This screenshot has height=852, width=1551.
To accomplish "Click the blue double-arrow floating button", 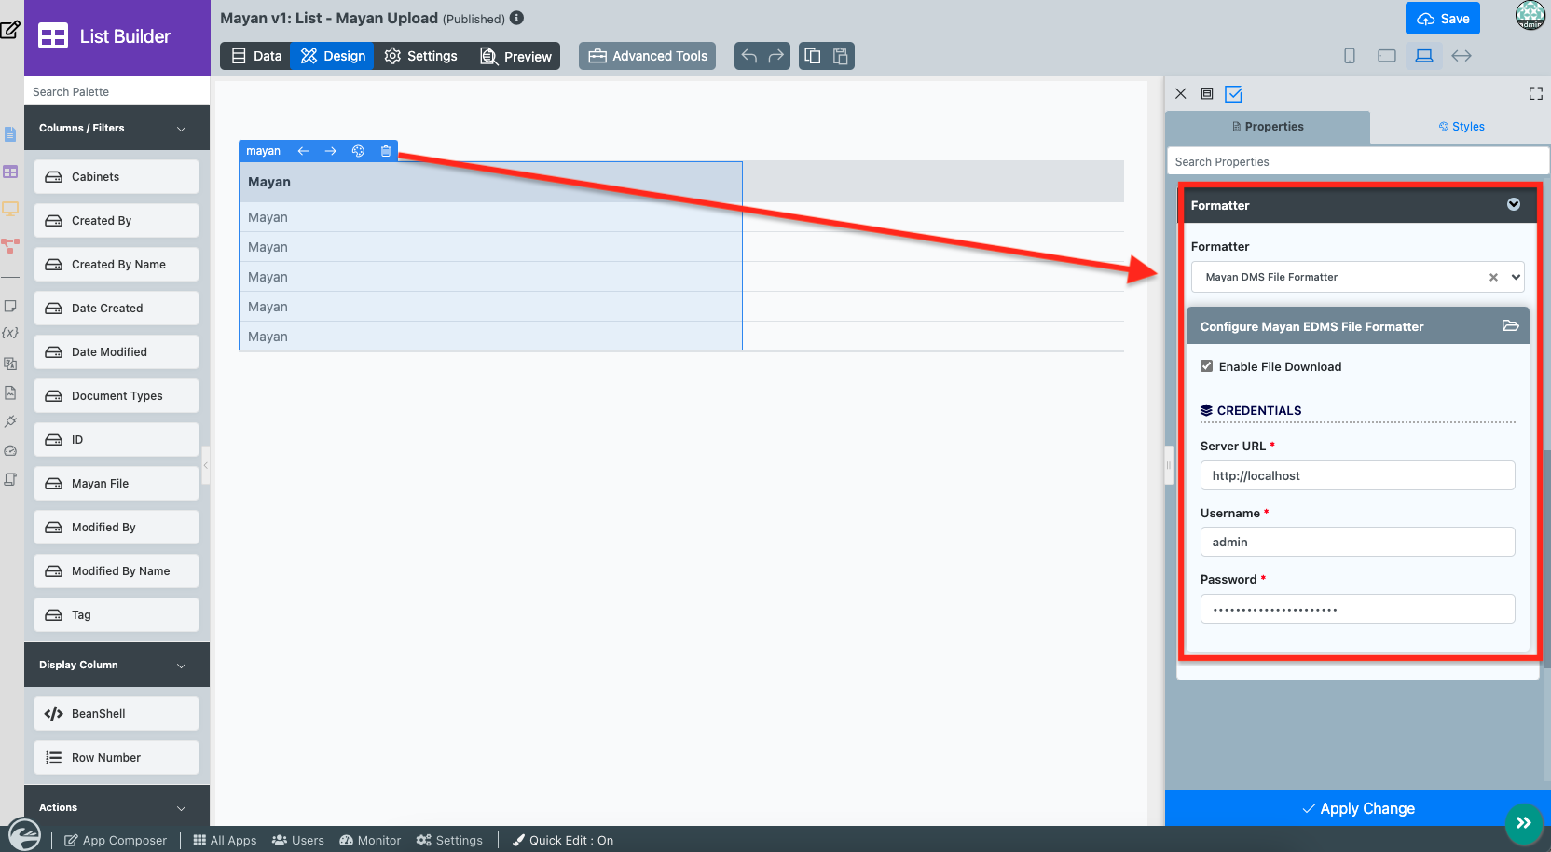I will [1524, 823].
